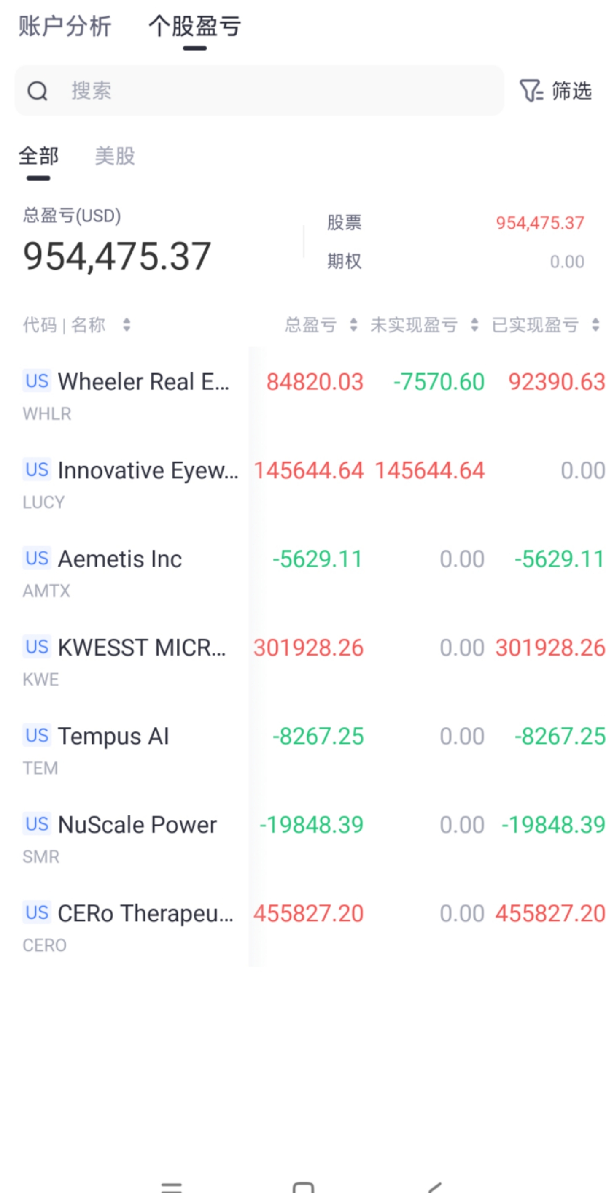Switch to the 账户分析 tab
The width and height of the screenshot is (606, 1193).
pos(65,26)
